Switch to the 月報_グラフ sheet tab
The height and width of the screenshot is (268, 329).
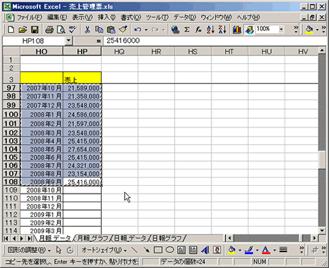coord(93,238)
